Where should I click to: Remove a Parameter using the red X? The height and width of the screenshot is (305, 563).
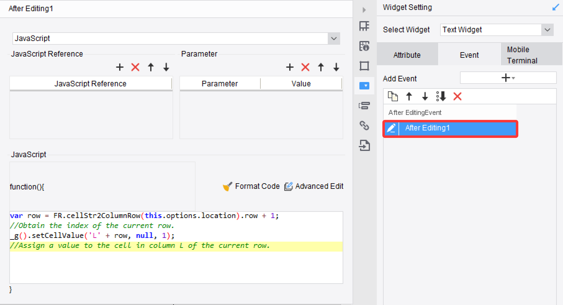[305, 67]
